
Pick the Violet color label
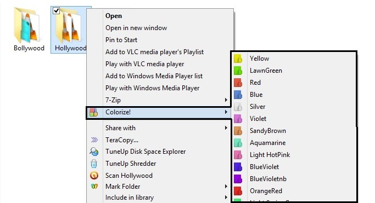258,119
